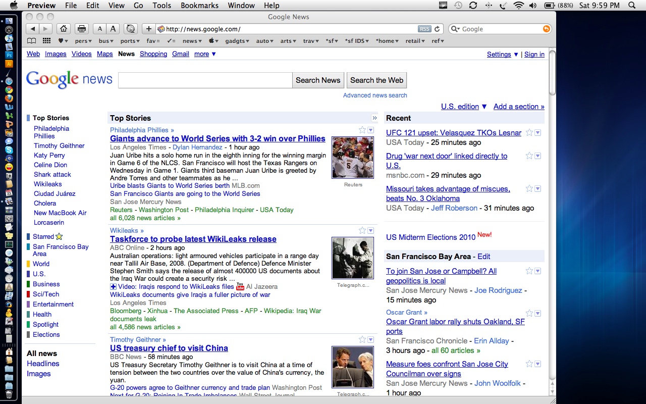Launch Illustrator from the Dock
This screenshot has height=404, width=646.
point(9,64)
